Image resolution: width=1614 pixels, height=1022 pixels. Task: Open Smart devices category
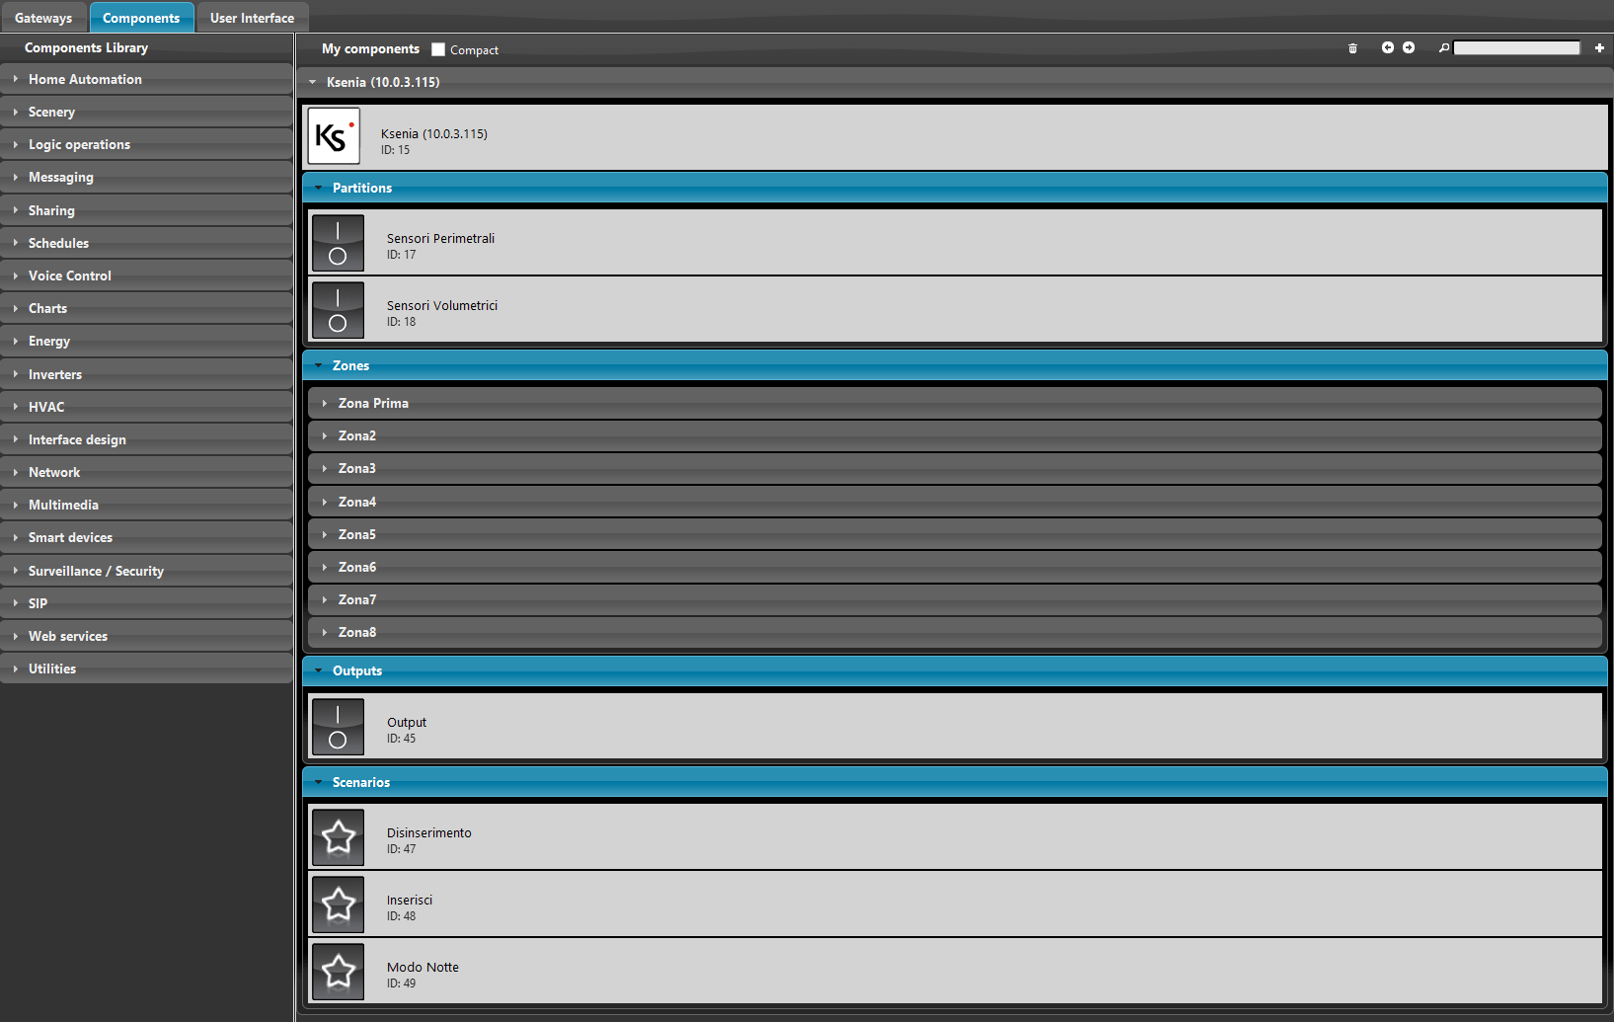click(146, 537)
